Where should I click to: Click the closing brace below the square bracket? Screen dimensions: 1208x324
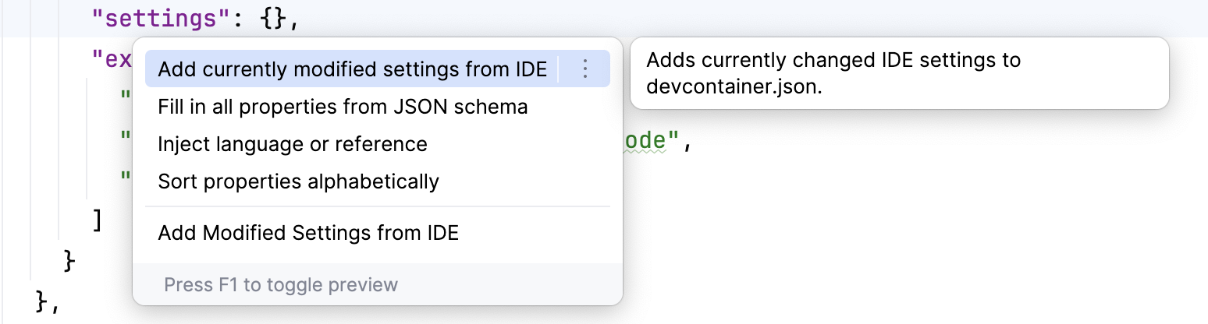69,260
